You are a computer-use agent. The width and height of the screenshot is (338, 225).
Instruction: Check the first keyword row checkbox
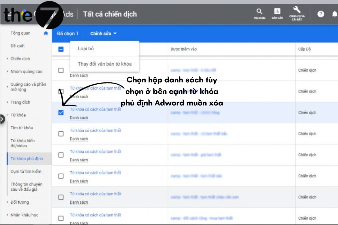pyautogui.click(x=61, y=71)
